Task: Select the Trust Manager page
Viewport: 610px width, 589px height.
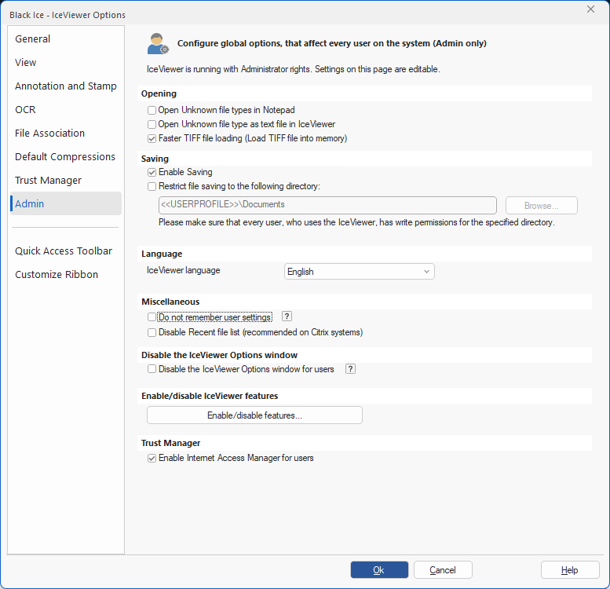Action: coord(48,181)
